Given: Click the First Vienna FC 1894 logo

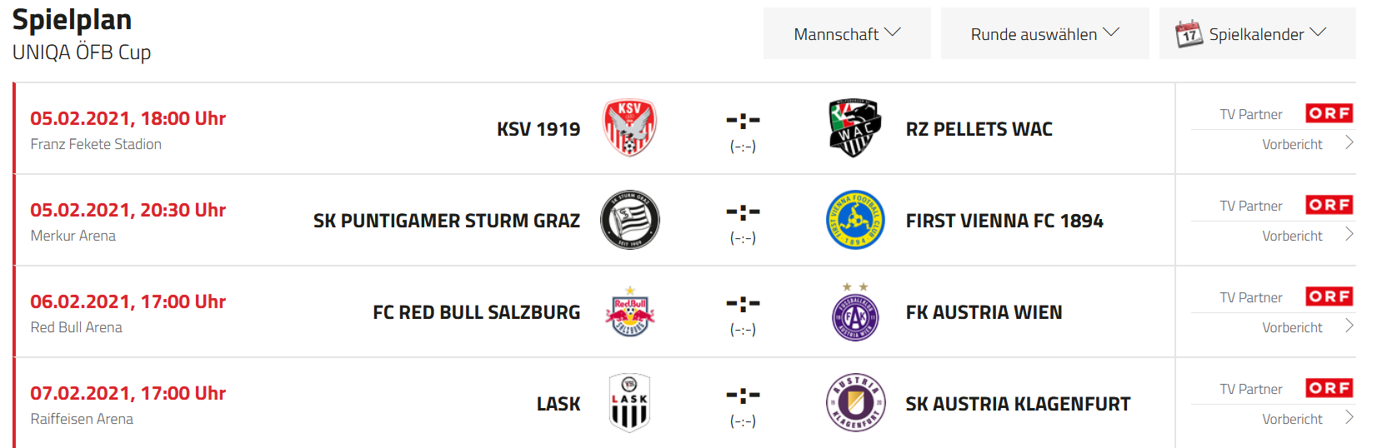Looking at the screenshot, I should pos(855,220).
